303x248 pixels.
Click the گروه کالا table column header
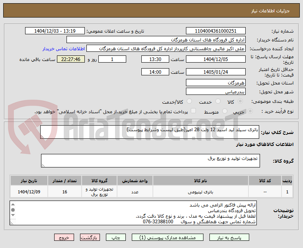(99, 181)
